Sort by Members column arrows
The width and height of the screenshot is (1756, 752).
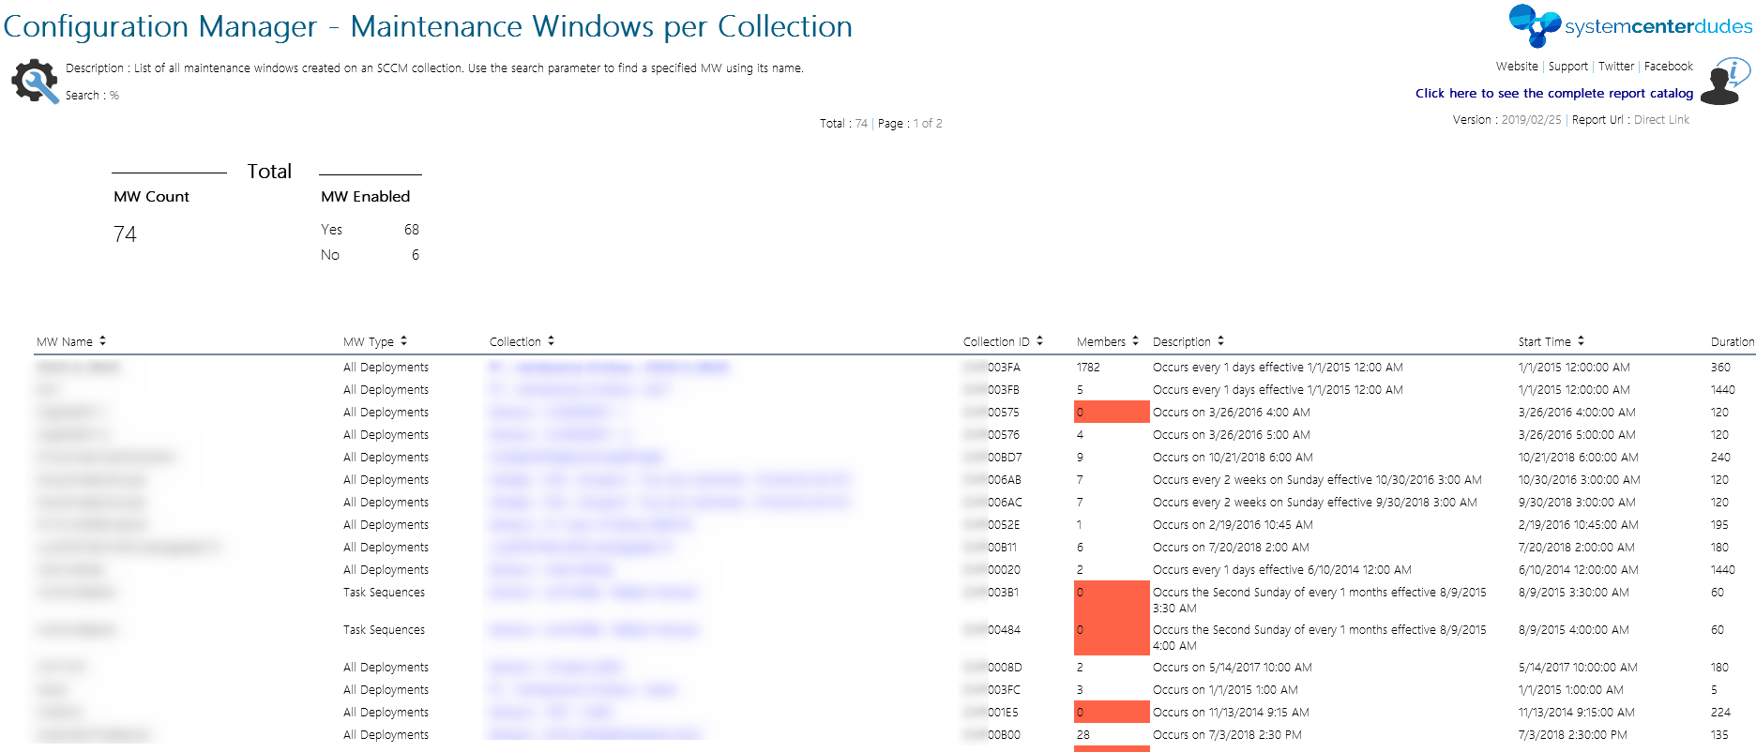pyautogui.click(x=1135, y=341)
